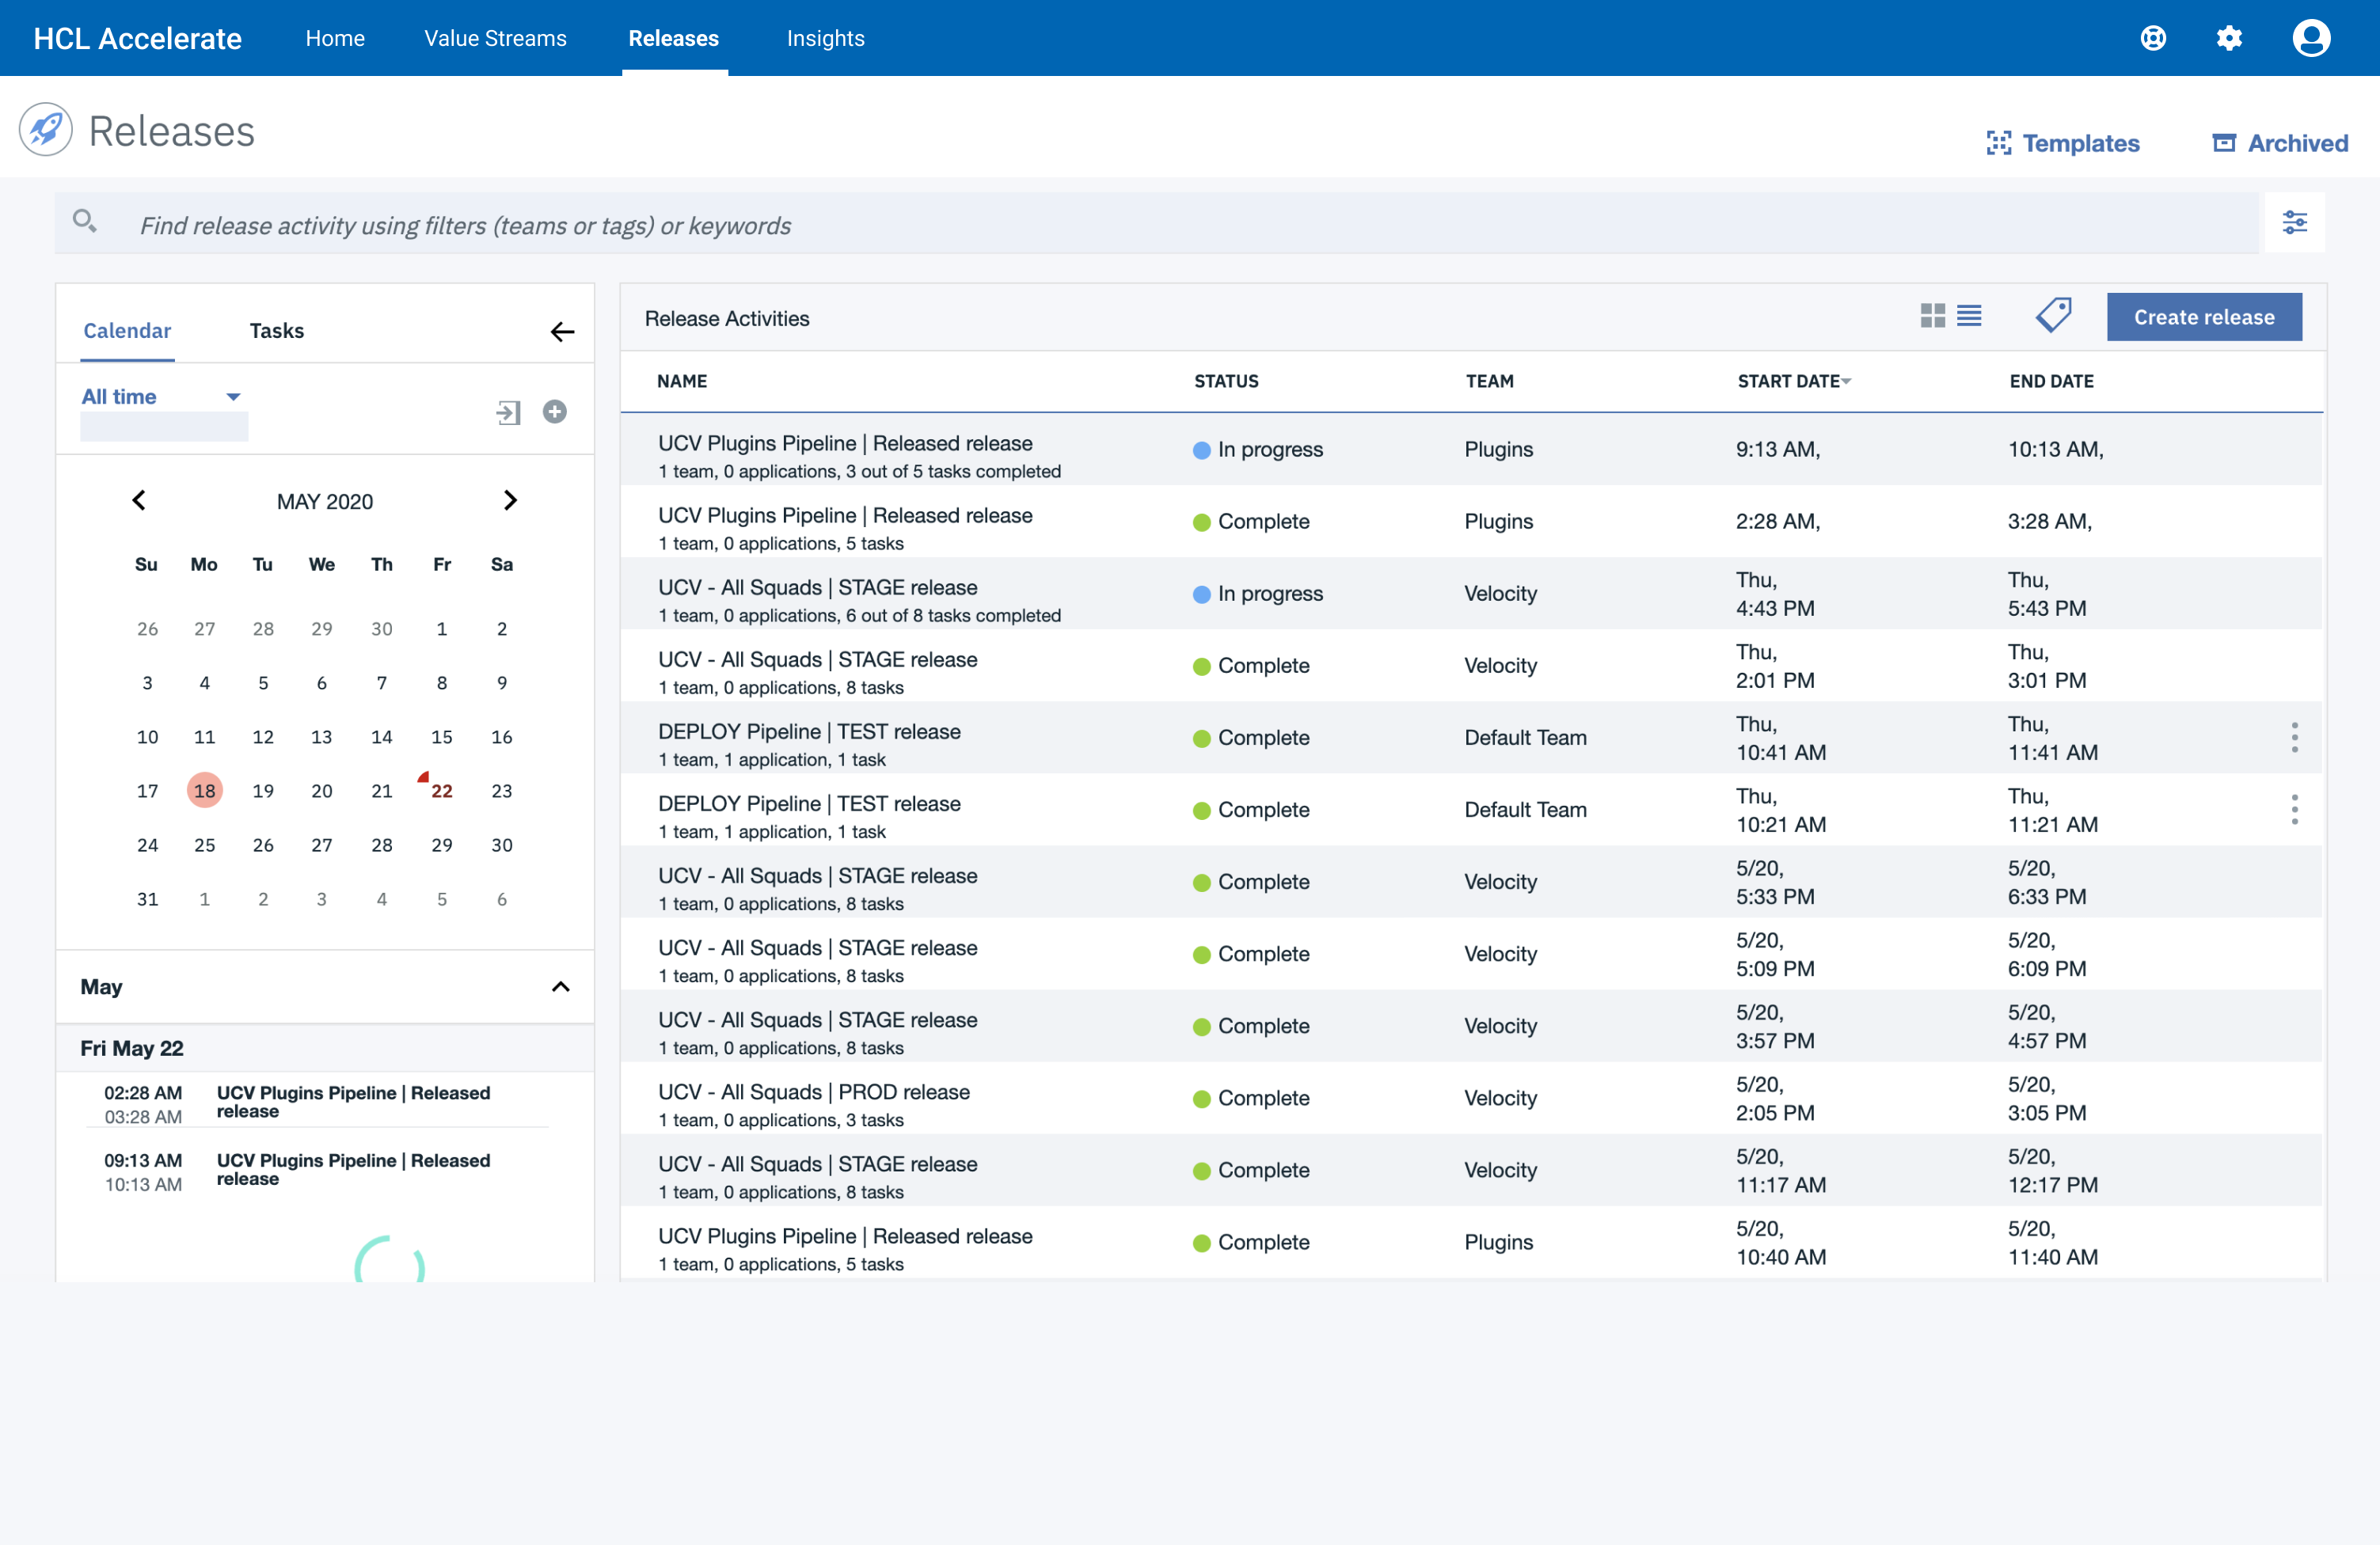
Task: Collapse calendar panel with left arrow
Action: [x=562, y=331]
